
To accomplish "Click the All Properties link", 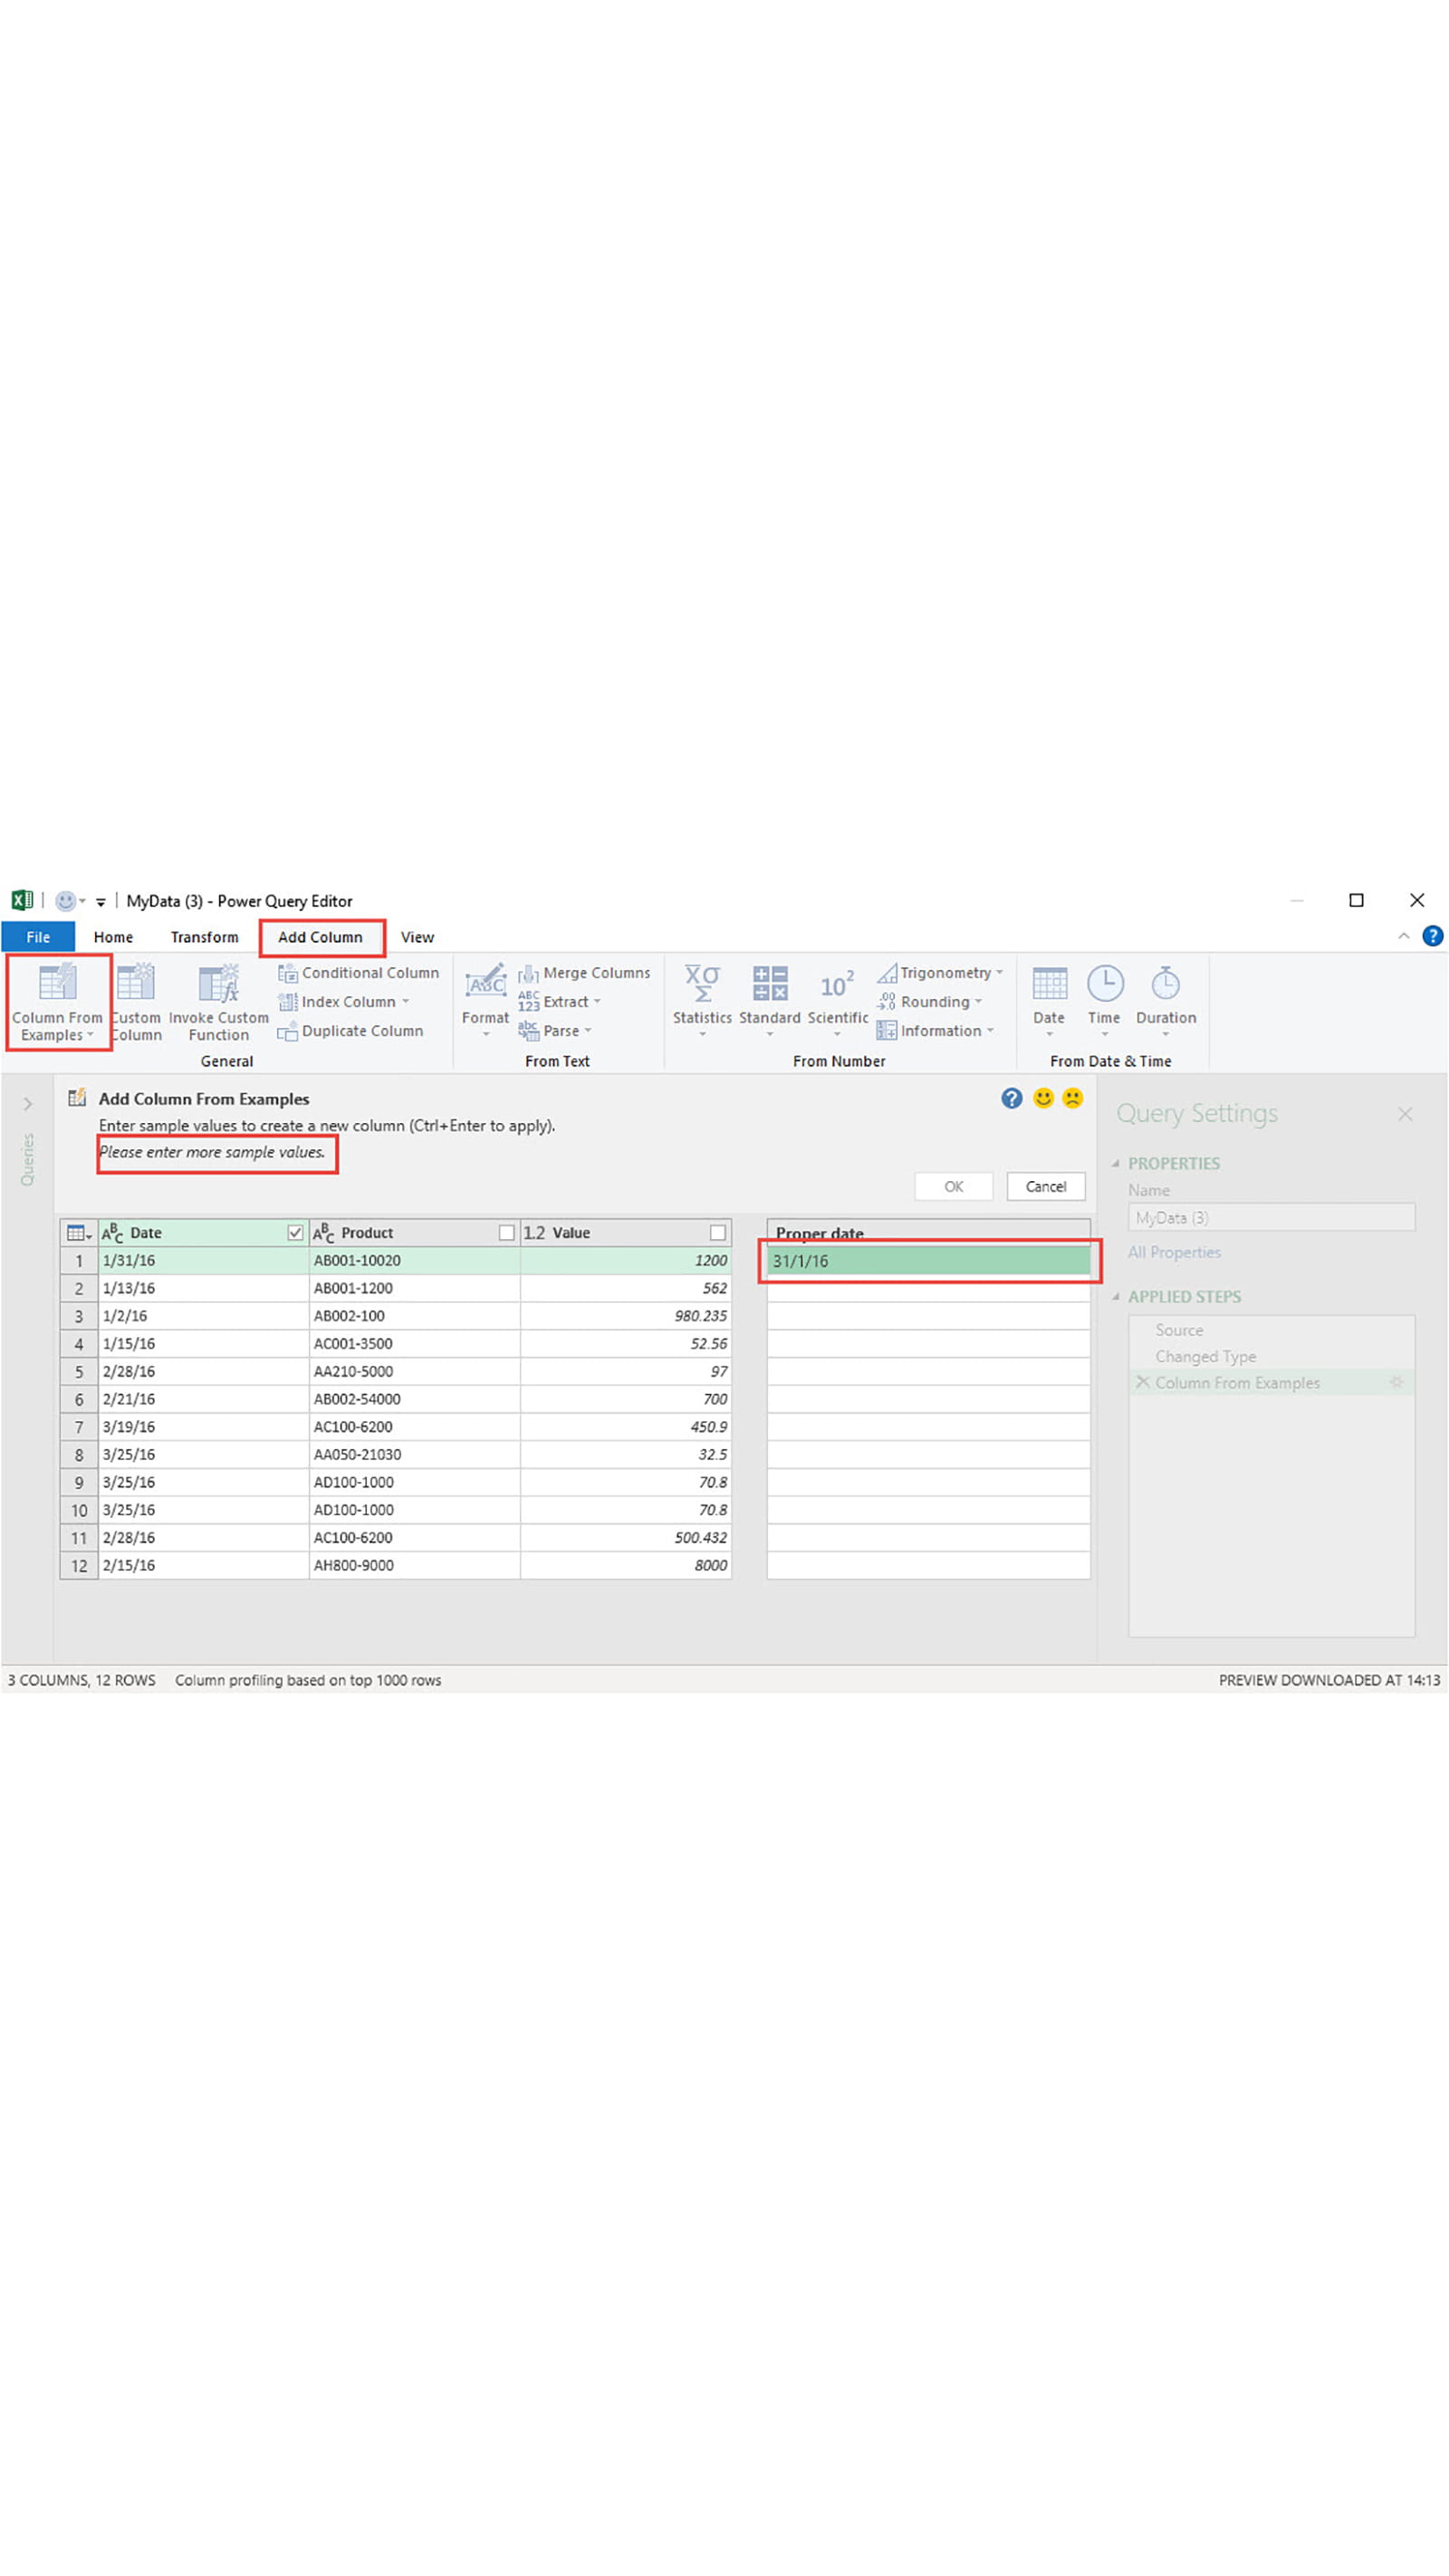I will [x=1174, y=1252].
